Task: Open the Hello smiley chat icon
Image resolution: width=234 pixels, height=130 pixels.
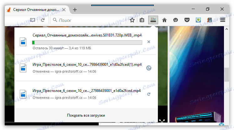Action: (175, 20)
